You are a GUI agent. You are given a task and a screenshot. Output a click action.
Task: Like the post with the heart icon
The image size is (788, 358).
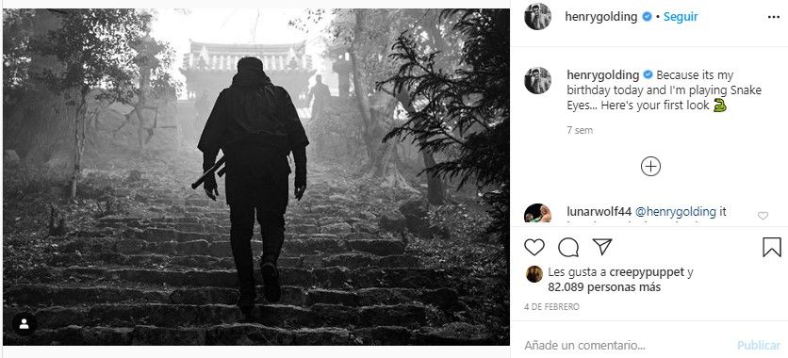(534, 247)
